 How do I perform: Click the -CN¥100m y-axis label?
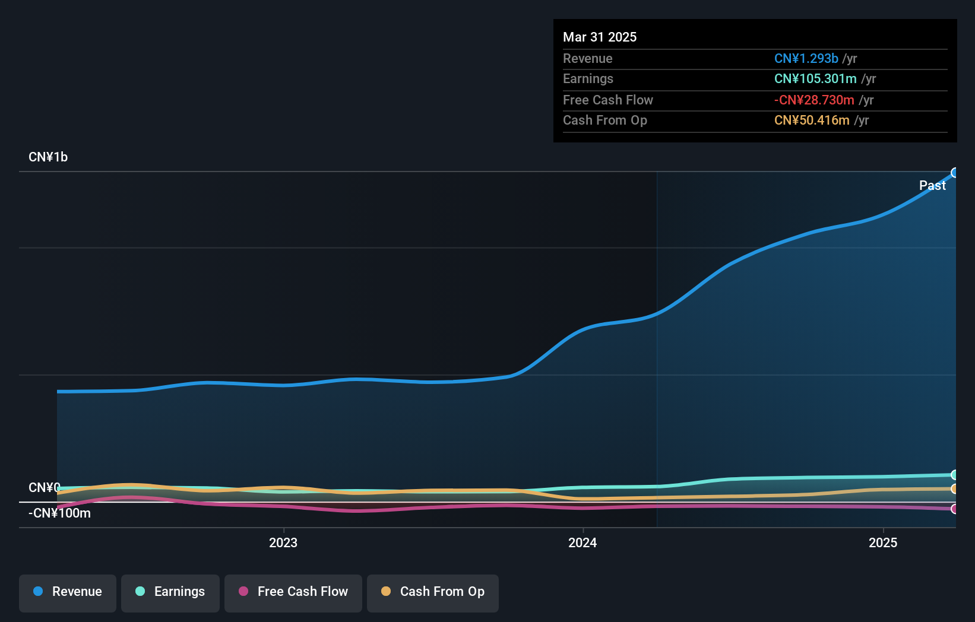[59, 513]
